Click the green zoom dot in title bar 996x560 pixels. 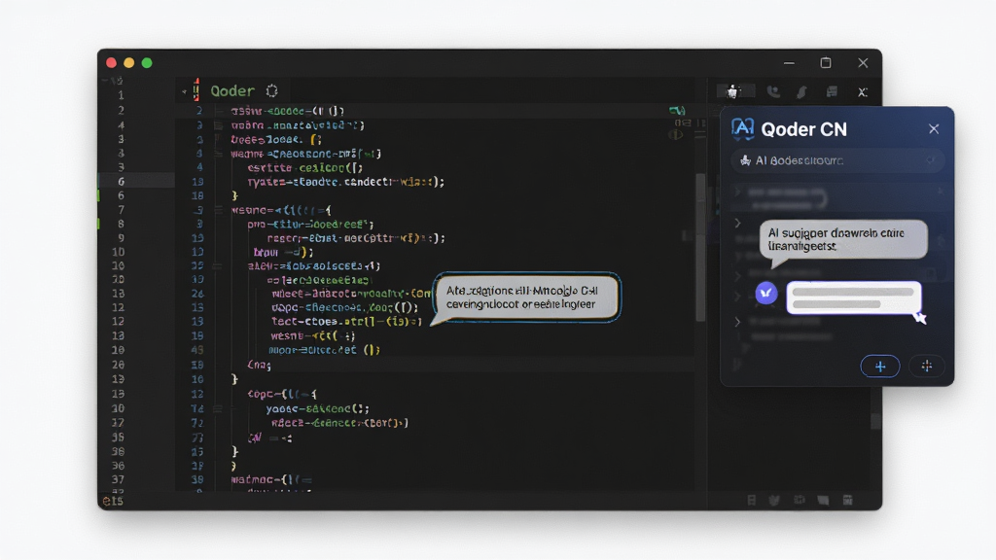click(147, 63)
